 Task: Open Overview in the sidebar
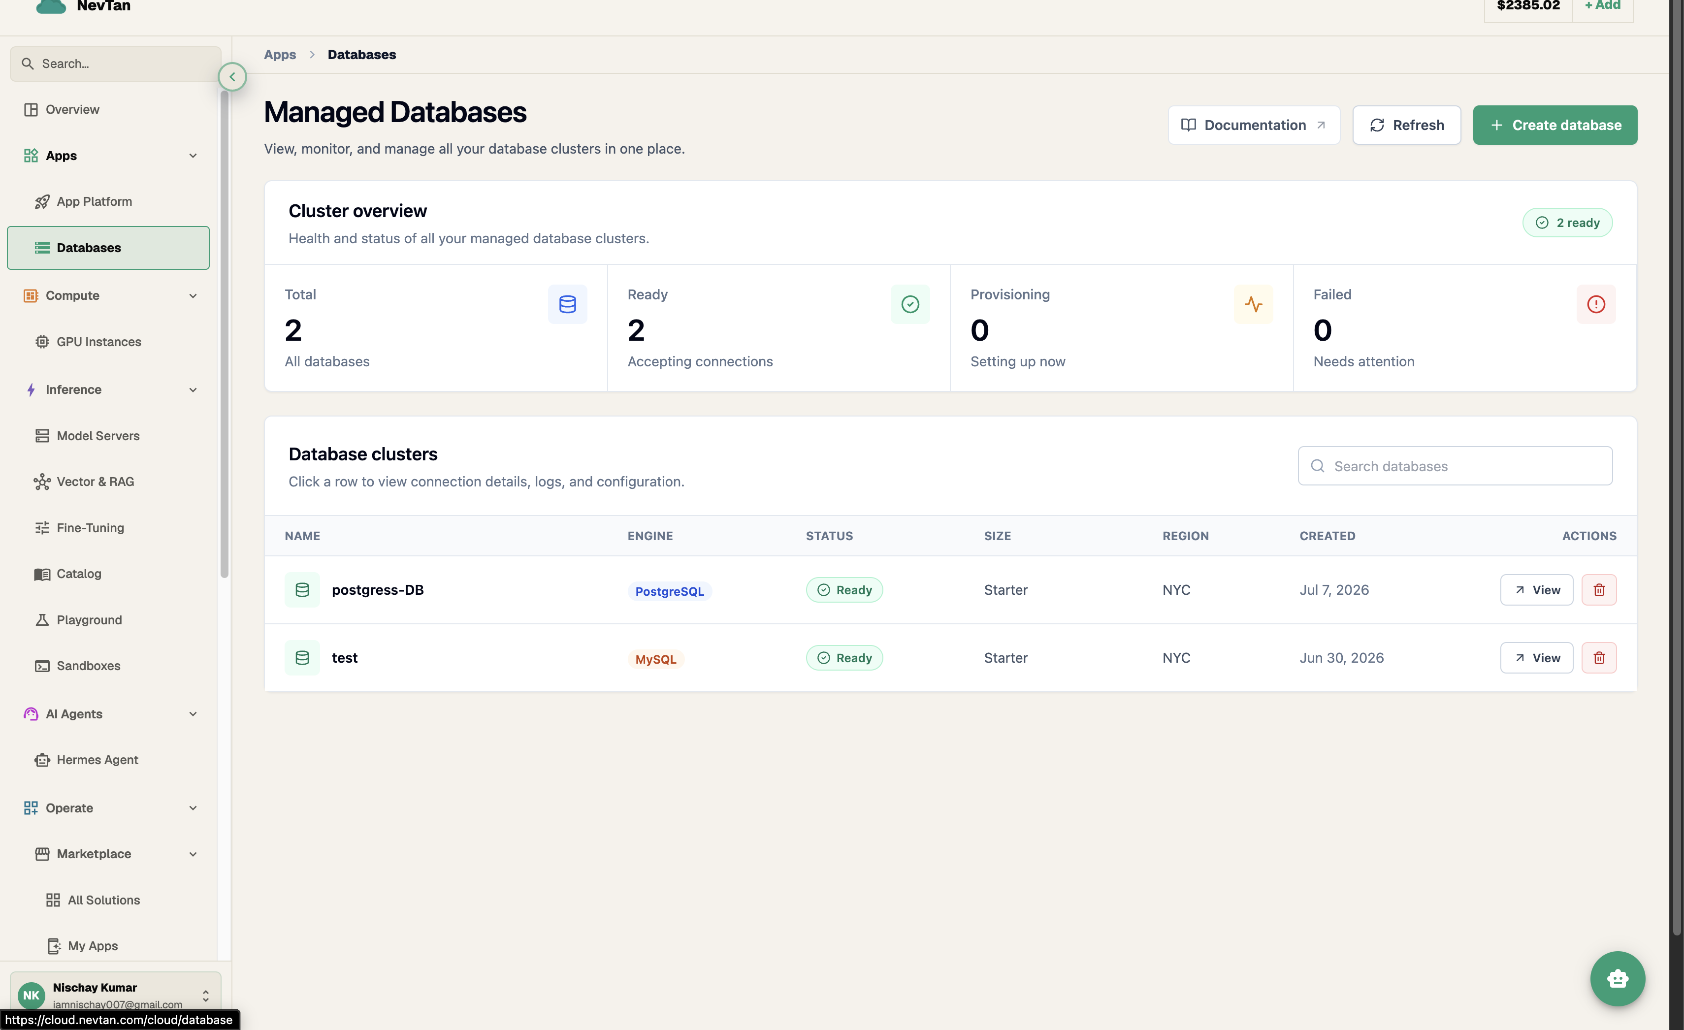click(x=109, y=109)
